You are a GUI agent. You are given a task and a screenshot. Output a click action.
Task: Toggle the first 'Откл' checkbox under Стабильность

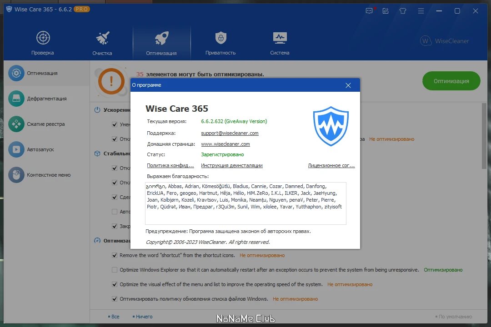coord(115,168)
